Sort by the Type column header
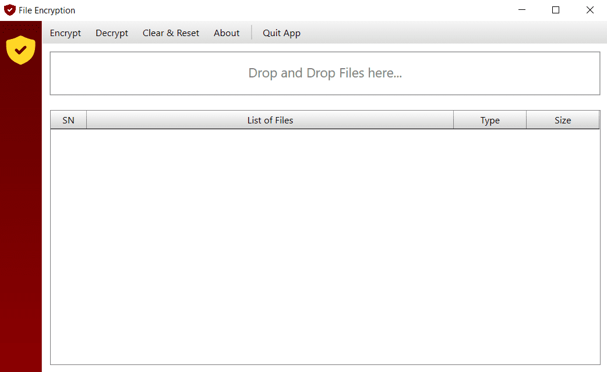This screenshot has height=372, width=607. 490,121
